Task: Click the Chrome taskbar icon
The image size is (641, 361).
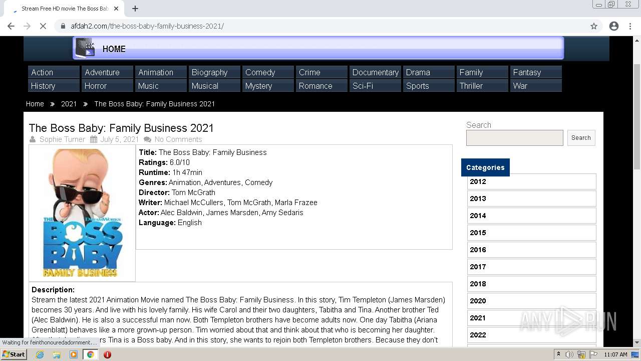Action: coord(91,354)
